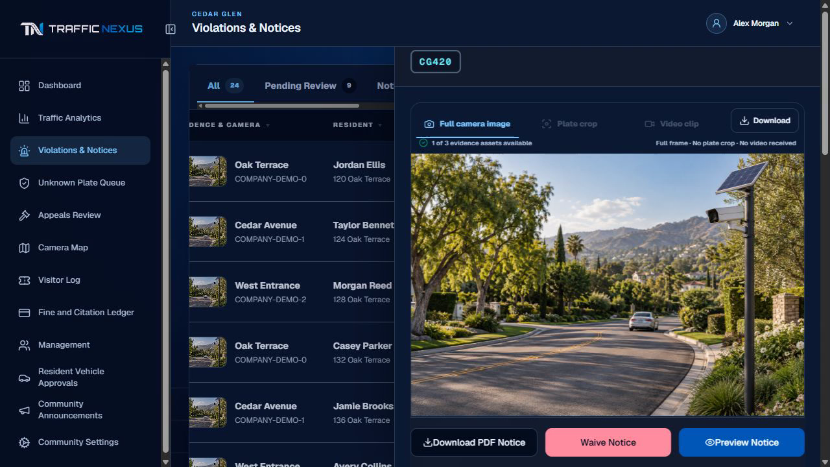Open Community Settings
830x467 pixels.
pyautogui.click(x=80, y=442)
